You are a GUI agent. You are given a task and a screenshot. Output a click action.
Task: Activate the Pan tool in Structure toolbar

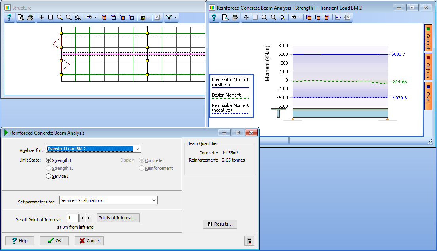(x=42, y=17)
